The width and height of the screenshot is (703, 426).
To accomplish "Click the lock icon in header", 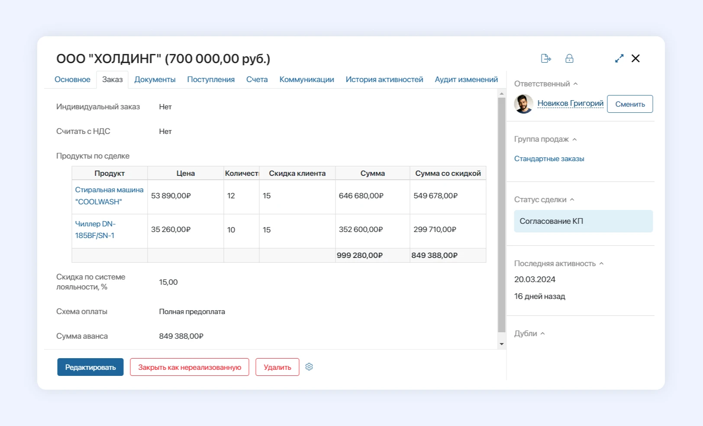I will click(x=569, y=58).
